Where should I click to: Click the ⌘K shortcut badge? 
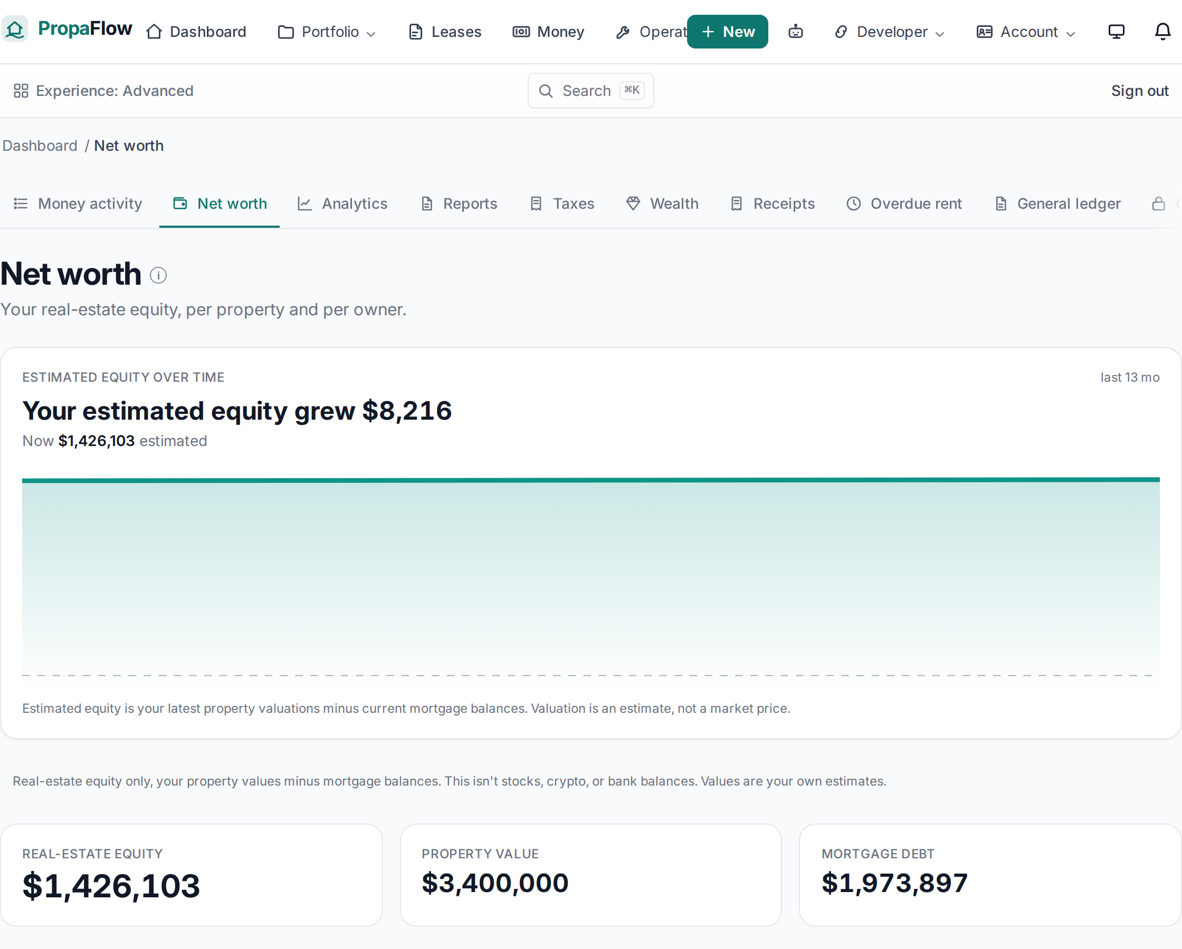point(632,90)
